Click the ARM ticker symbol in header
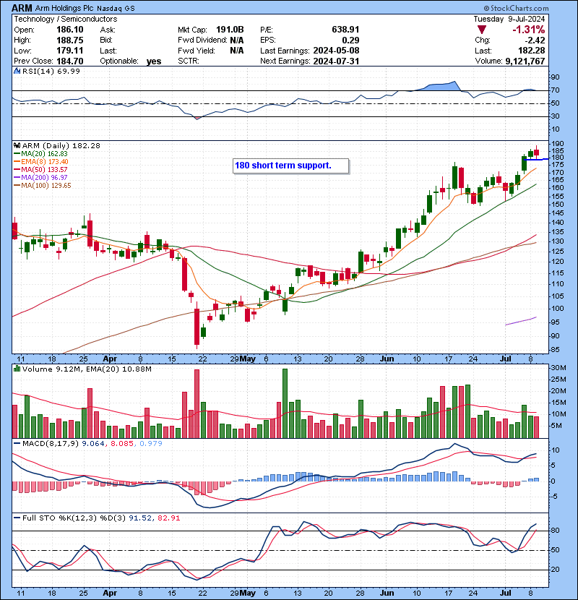The height and width of the screenshot is (600, 578). pos(22,8)
